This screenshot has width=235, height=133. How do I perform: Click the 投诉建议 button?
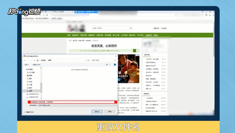click(x=164, y=28)
